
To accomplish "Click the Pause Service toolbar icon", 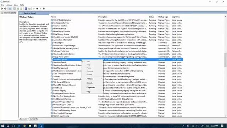I will coord(41,9).
